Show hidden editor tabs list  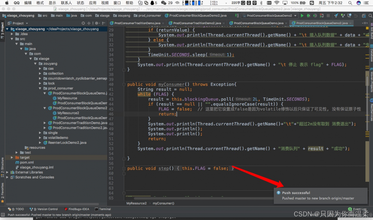click(364, 23)
